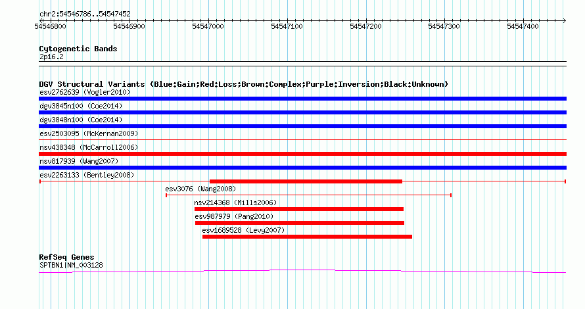585x309 pixels.
Task: Click the red bar under esv987979
Action: click(300, 223)
